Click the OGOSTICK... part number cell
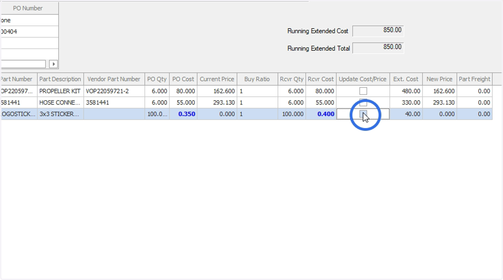Image resolution: width=503 pixels, height=280 pixels. click(18, 114)
